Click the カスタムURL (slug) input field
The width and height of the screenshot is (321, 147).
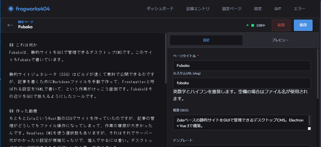click(242, 83)
